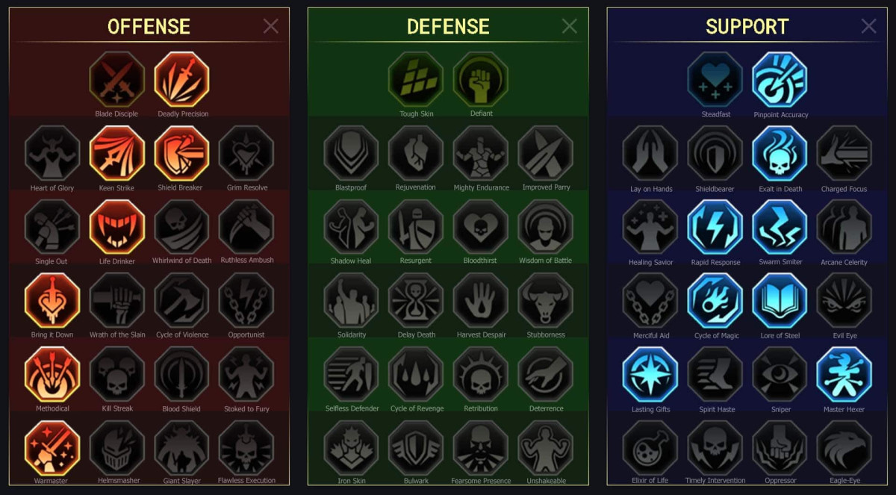Image resolution: width=896 pixels, height=495 pixels.
Task: Click the Deadly Precision mastery icon
Action: pyautogui.click(x=181, y=79)
